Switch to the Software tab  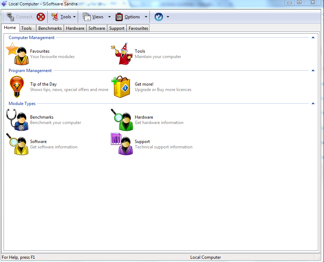[x=97, y=28]
